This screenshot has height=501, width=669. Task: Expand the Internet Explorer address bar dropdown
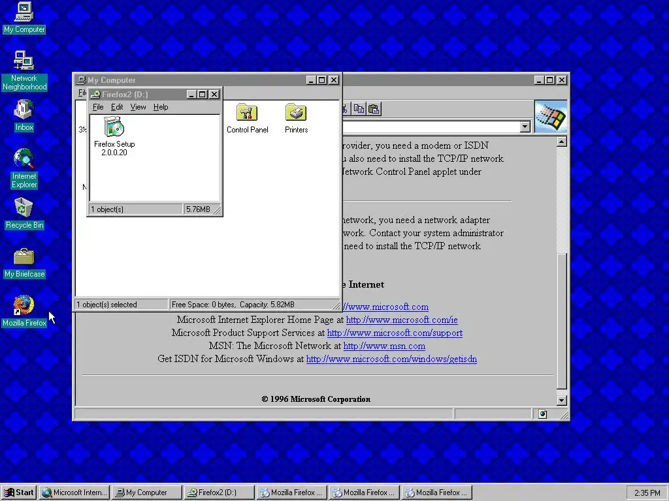pos(525,127)
